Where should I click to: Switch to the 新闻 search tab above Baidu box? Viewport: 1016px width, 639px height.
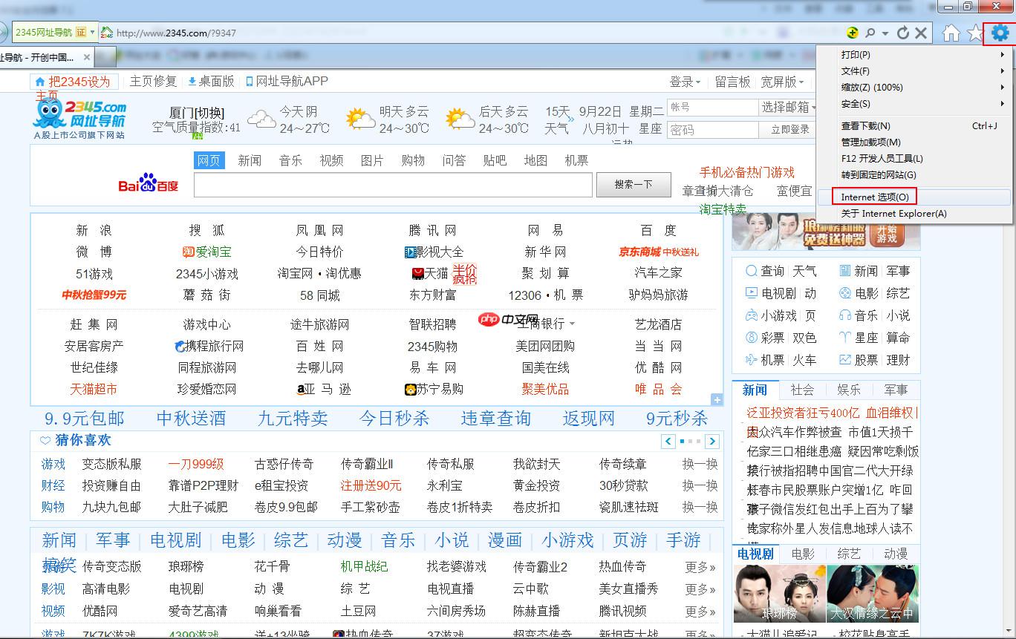click(x=250, y=160)
